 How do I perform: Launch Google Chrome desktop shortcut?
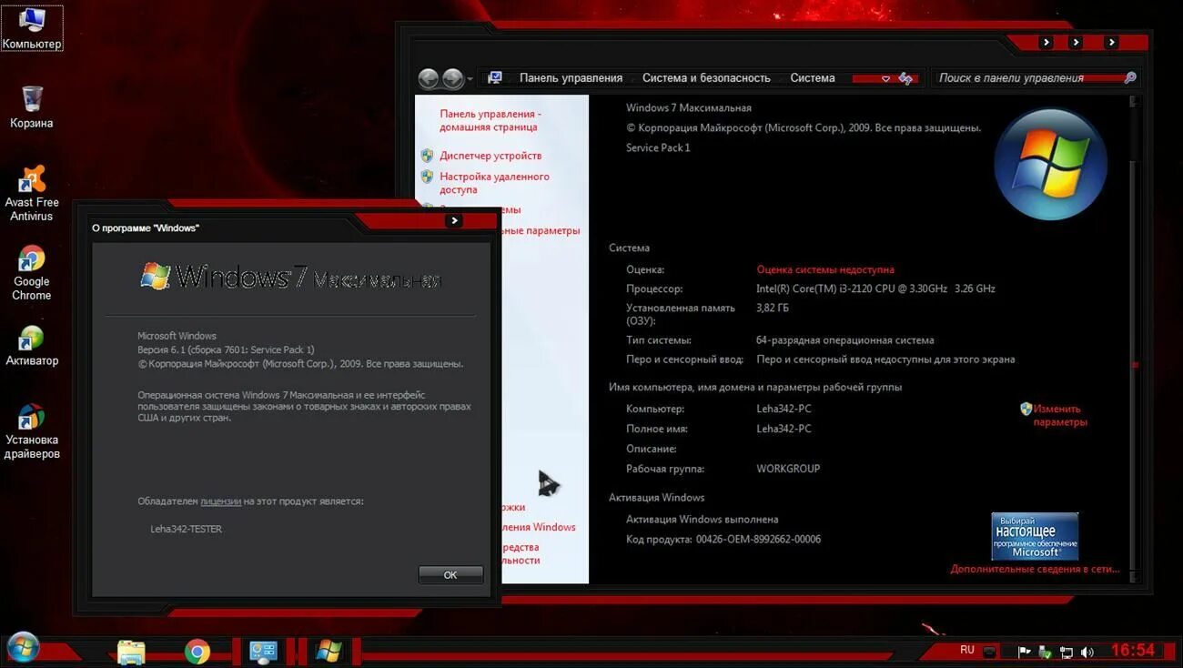pyautogui.click(x=32, y=272)
